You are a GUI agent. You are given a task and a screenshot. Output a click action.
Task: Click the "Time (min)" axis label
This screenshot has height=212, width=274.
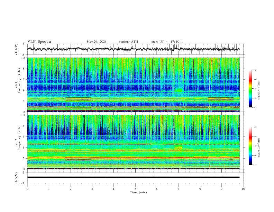click(138, 192)
